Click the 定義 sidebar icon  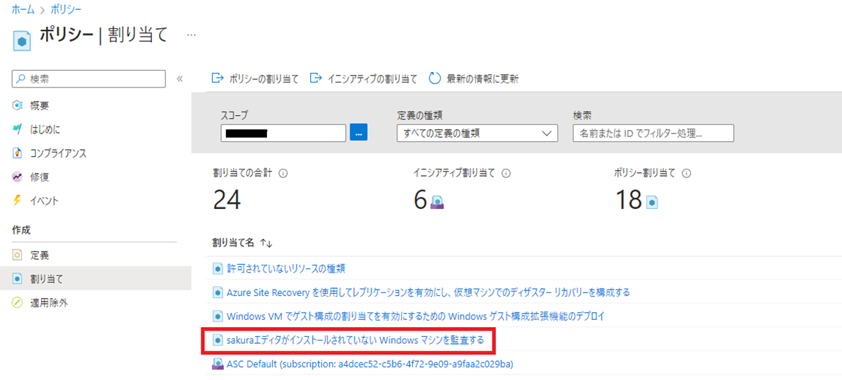[x=17, y=255]
